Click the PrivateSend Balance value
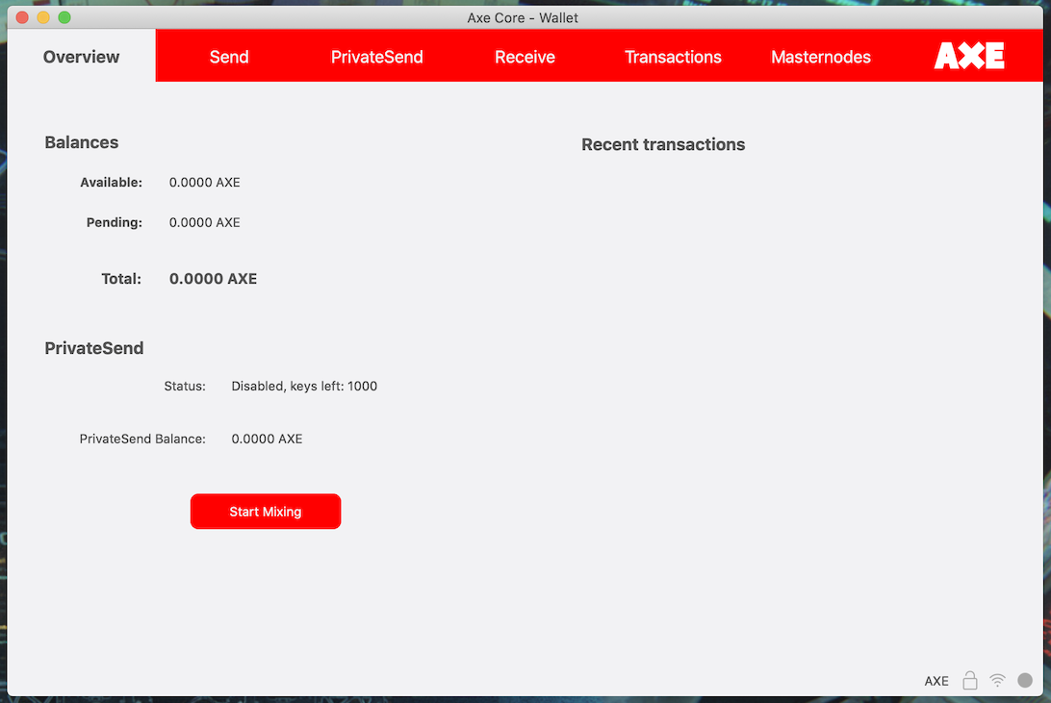Image resolution: width=1051 pixels, height=703 pixels. (x=267, y=439)
